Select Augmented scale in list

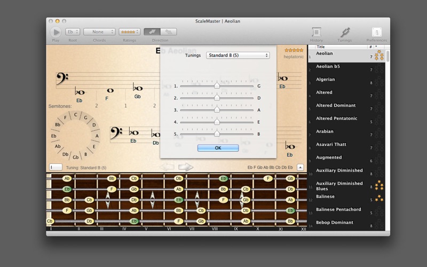(x=346, y=159)
